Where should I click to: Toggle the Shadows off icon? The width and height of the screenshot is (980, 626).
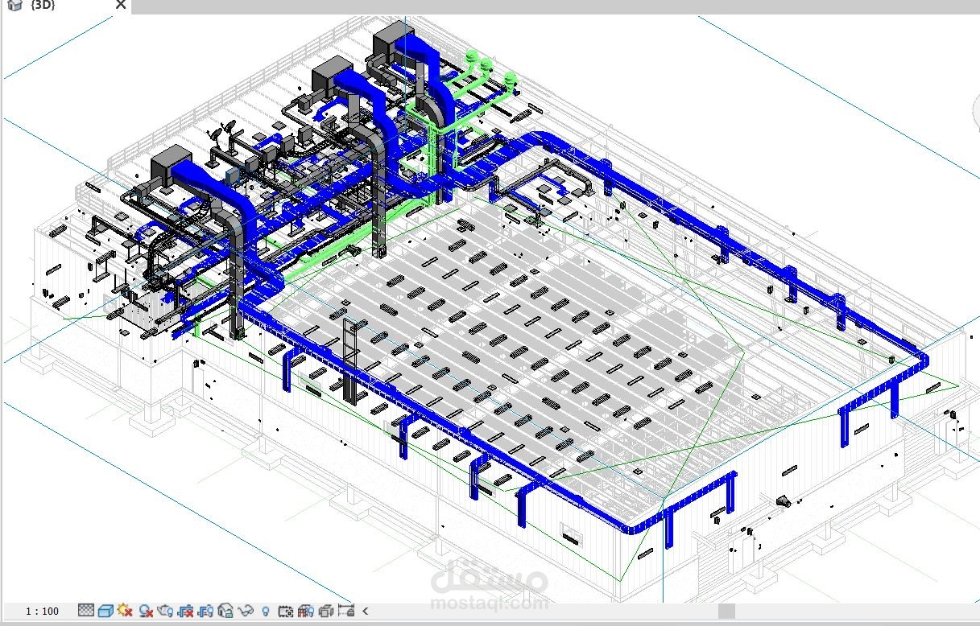point(146,611)
